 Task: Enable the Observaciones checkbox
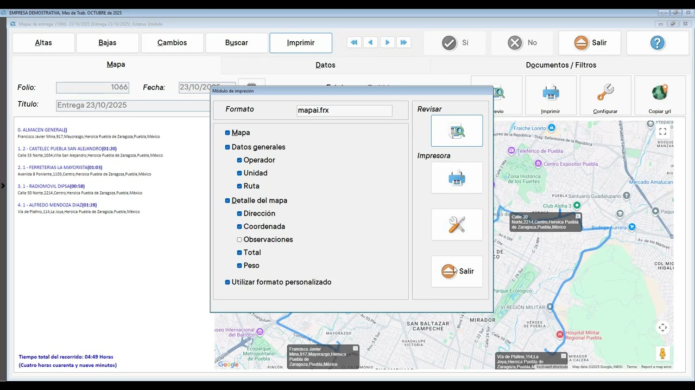tap(239, 239)
